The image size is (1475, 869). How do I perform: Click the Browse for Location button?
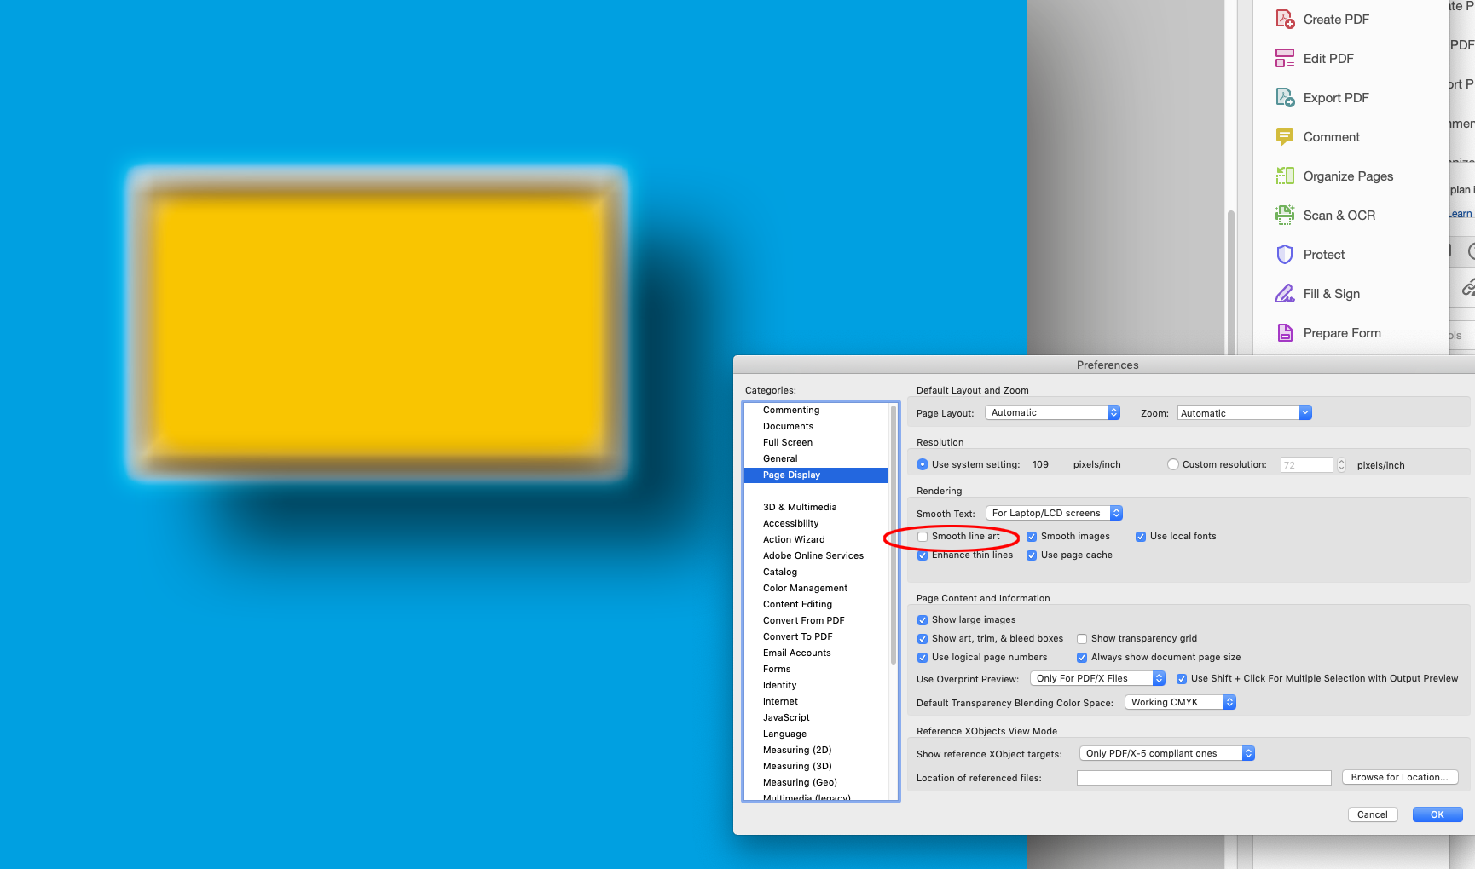1399,777
